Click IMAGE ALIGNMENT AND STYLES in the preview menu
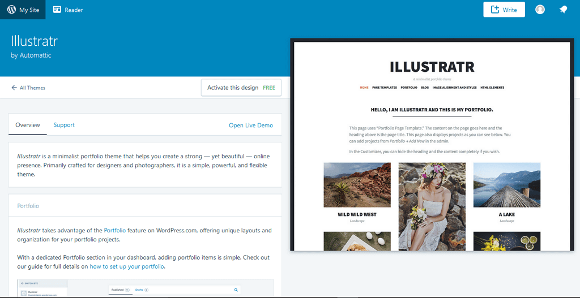The image size is (580, 298). (x=455, y=88)
